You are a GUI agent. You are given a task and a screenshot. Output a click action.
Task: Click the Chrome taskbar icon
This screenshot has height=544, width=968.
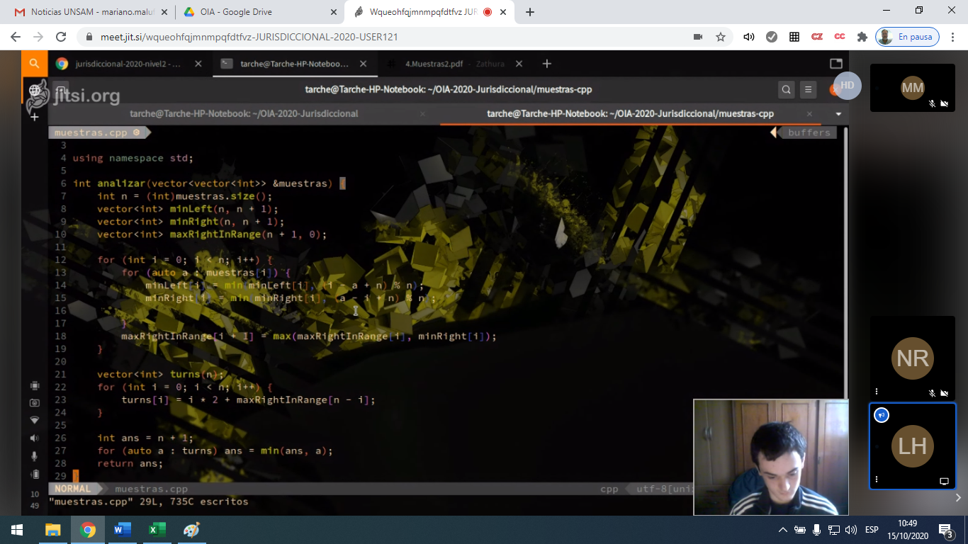(x=88, y=530)
